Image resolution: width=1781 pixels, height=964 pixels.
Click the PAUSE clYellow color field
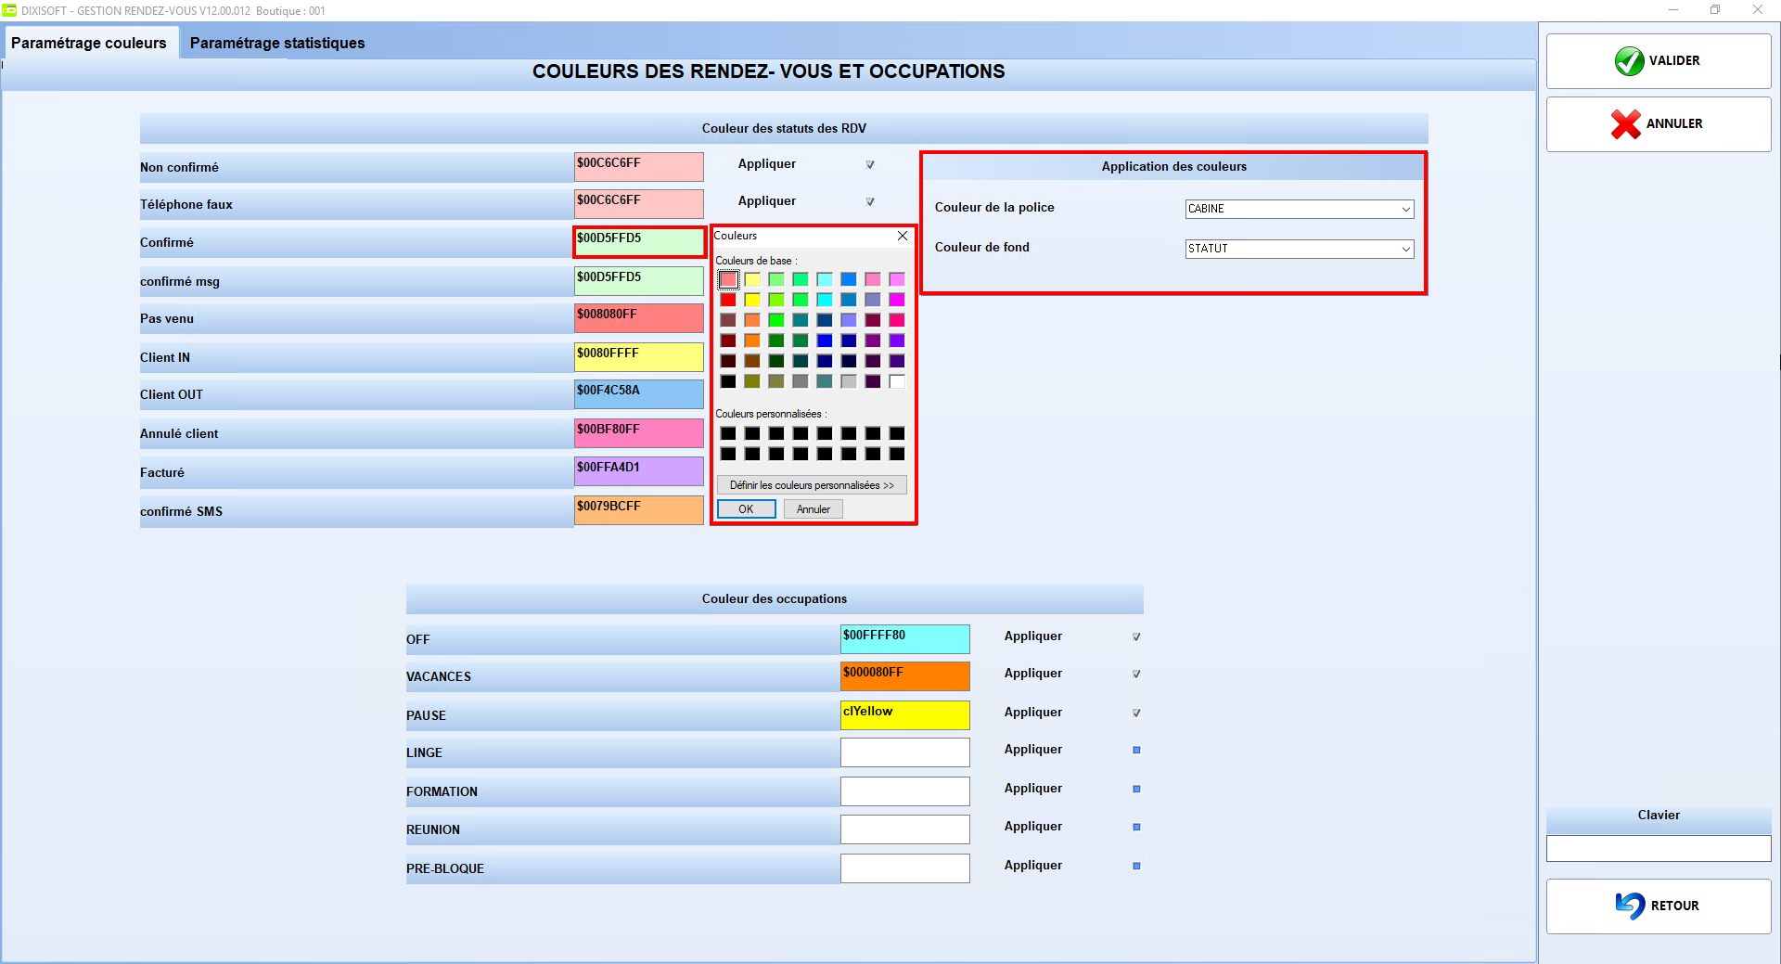pyautogui.click(x=905, y=715)
